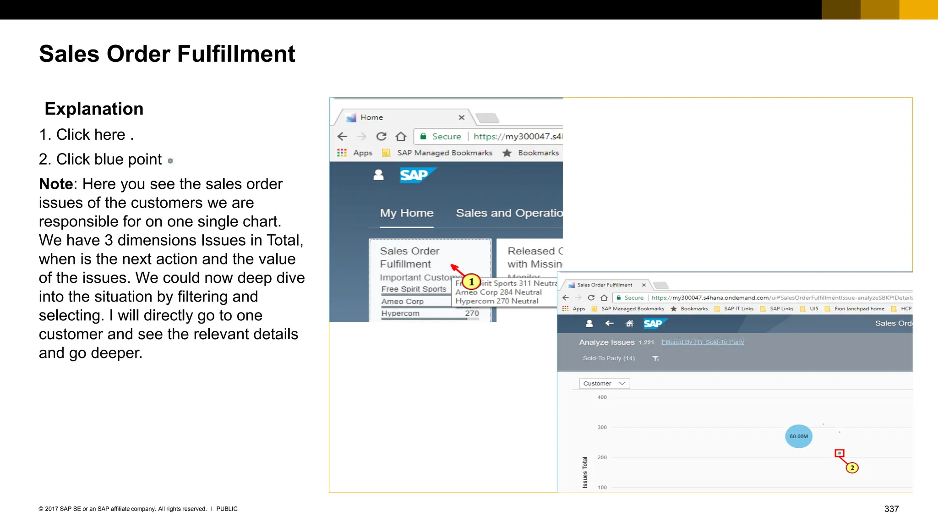Open the Sales Order Fulfillment tile
Viewport: 938px width, 528px height.
click(x=409, y=258)
